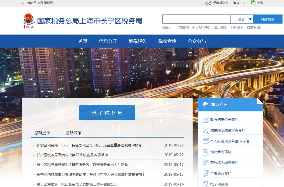Viewport: 284px width, 187px height.
Task: Select the 最新提示 tab
Action: (42, 133)
